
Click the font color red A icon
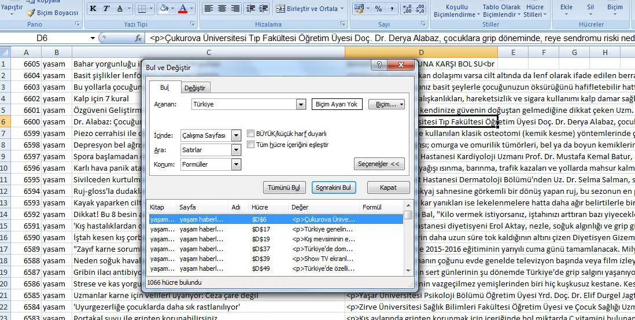183,9
